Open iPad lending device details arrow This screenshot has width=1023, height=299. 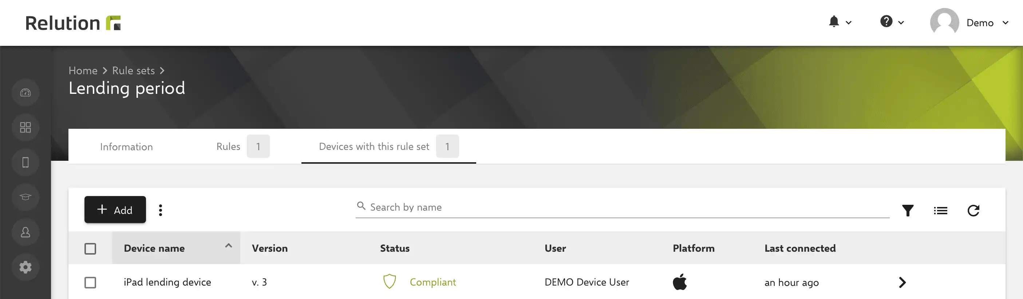click(902, 282)
